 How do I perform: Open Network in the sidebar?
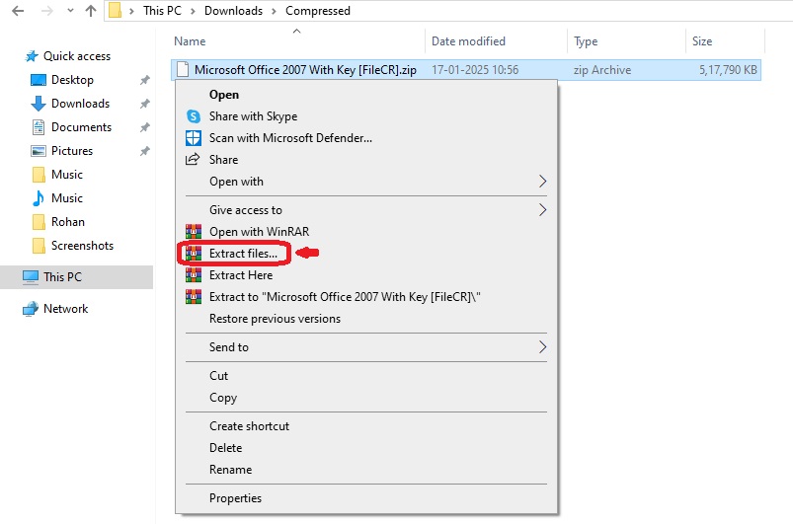pos(66,309)
